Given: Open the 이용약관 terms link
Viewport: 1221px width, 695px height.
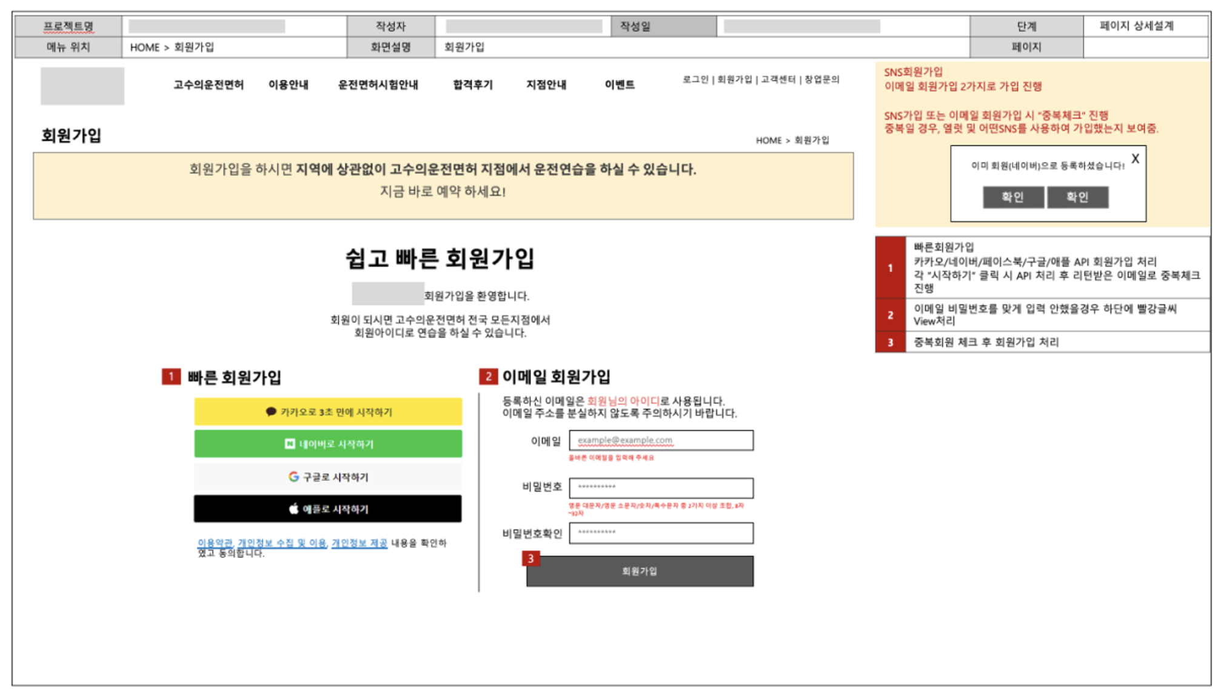Looking at the screenshot, I should point(215,543).
